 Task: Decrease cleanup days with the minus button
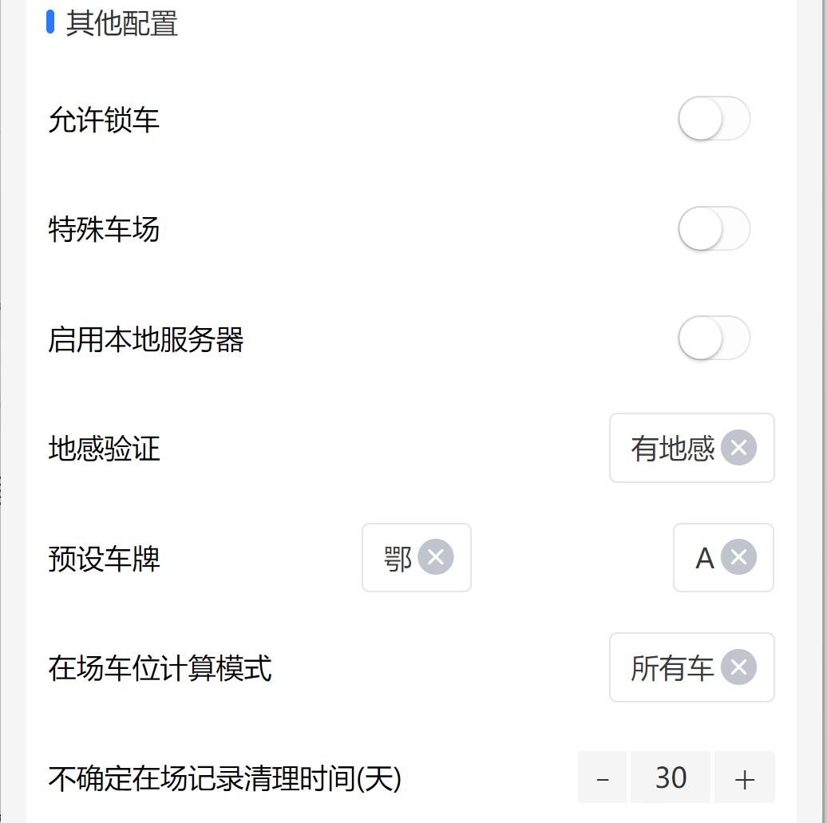click(603, 777)
